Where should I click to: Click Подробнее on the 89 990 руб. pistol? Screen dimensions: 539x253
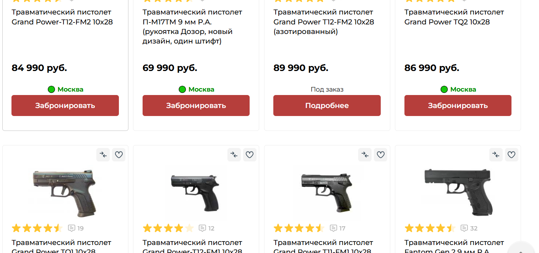(x=327, y=105)
